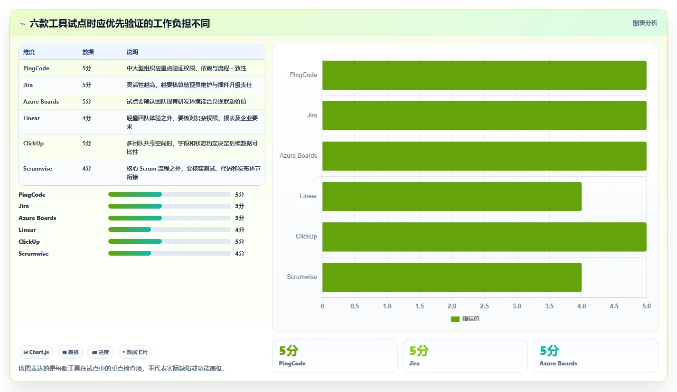Click description 核心 Scrum 流程之外
The image size is (677, 392).
coord(193,173)
